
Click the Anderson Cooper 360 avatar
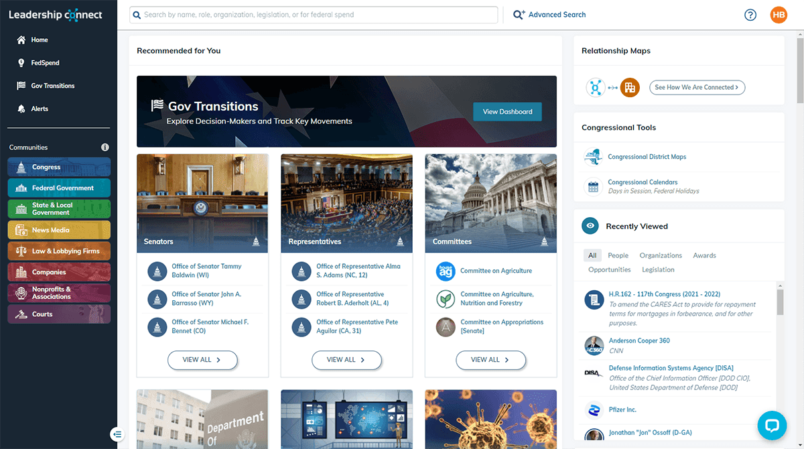(594, 345)
